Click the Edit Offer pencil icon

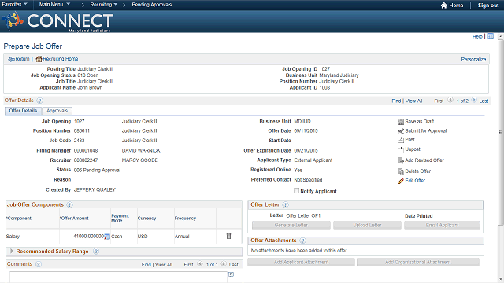401,181
